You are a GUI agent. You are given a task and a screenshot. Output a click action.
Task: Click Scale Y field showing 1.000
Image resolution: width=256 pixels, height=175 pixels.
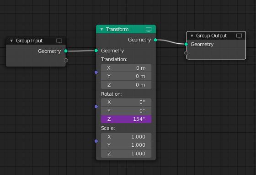pyautogui.click(x=126, y=145)
